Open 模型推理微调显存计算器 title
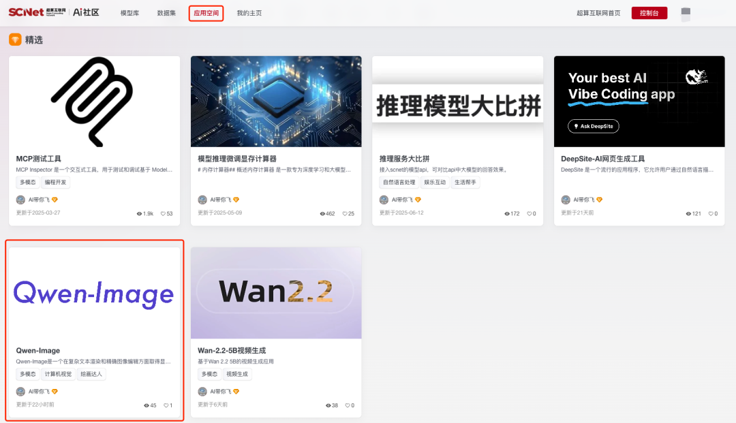 click(237, 159)
